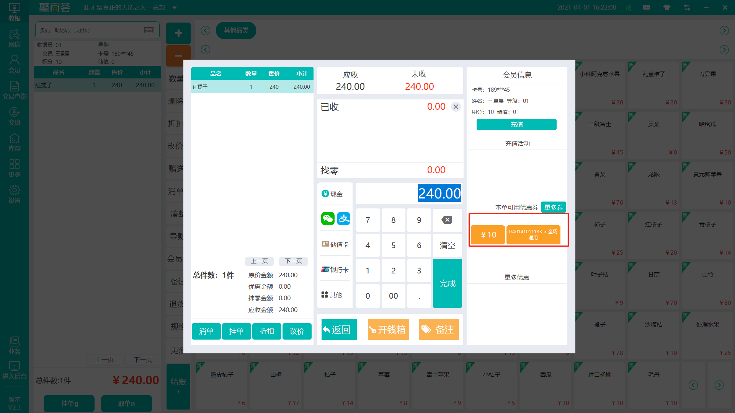Select 哈密瓜 product tile in background
735x413 pixels.
[x=707, y=135]
